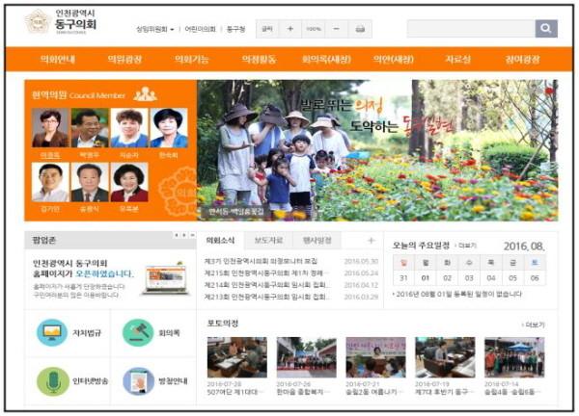
Task: Open 방청안내 document icon shortcut
Action: (x=138, y=381)
